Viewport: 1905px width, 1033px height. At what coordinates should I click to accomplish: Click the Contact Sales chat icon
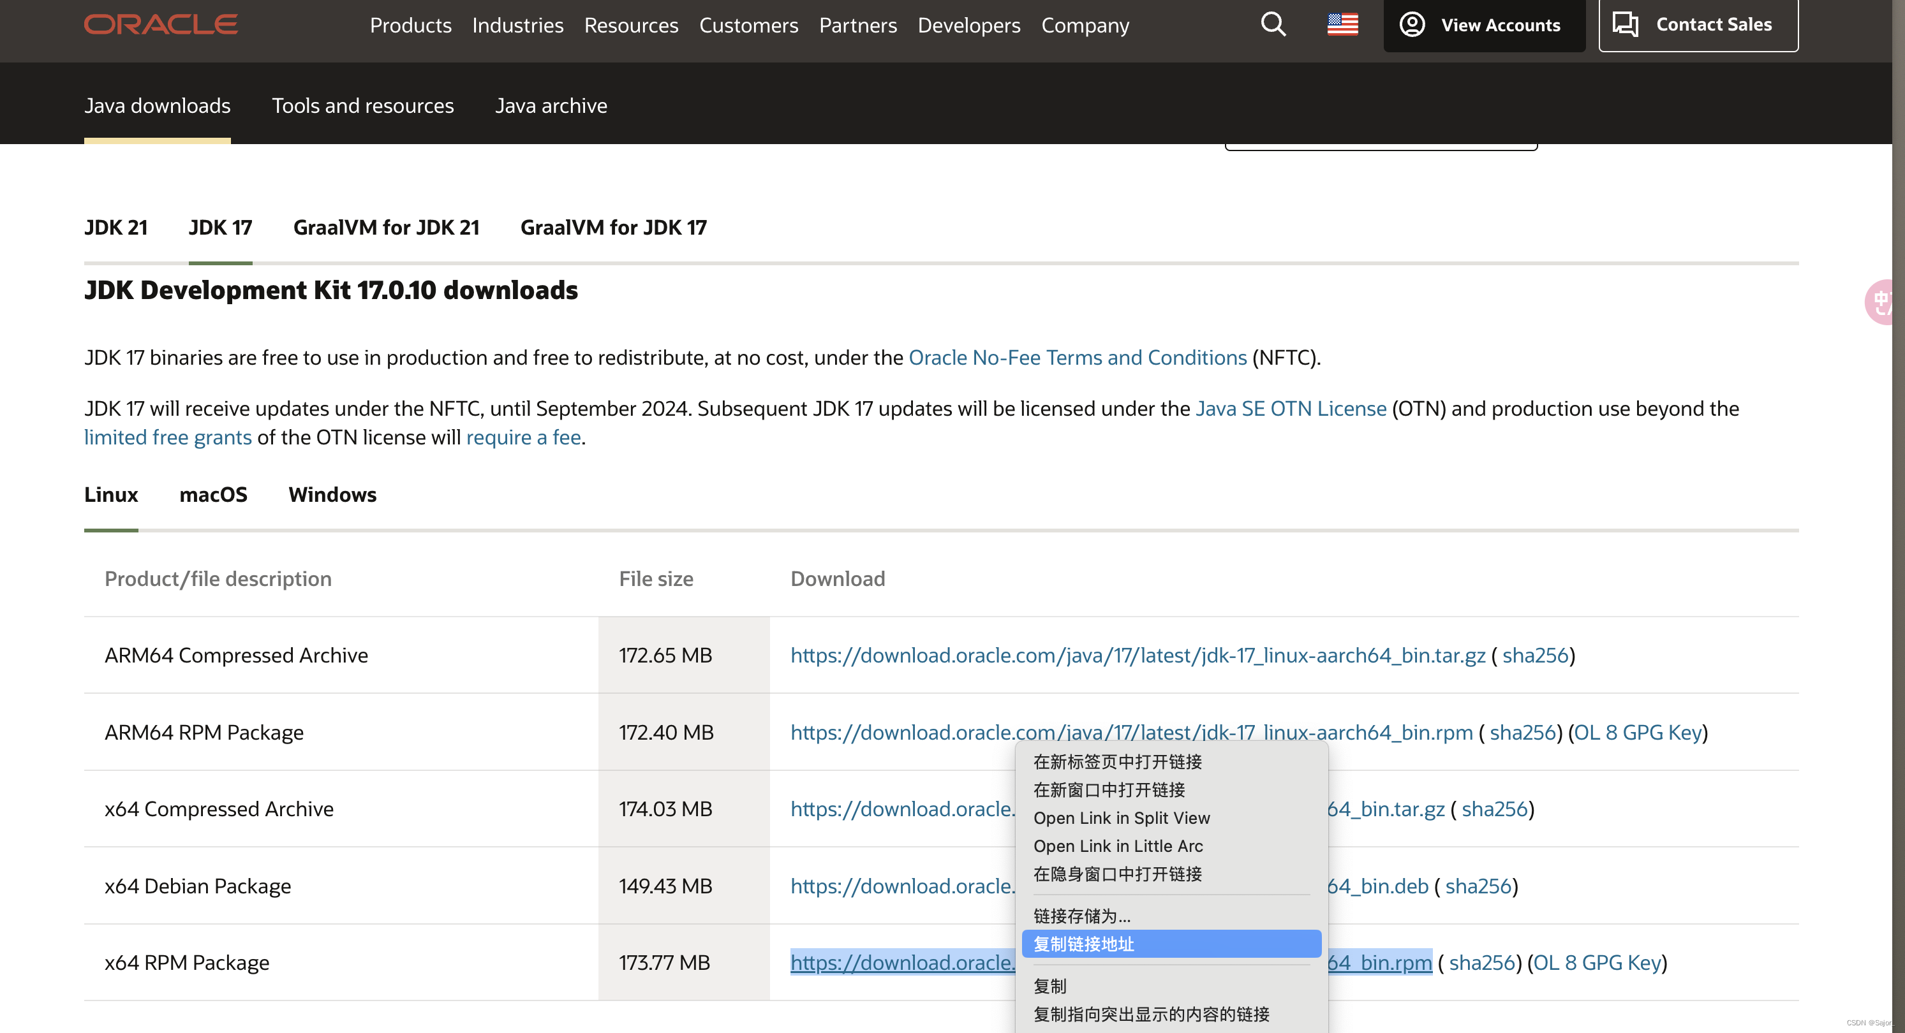tap(1625, 24)
